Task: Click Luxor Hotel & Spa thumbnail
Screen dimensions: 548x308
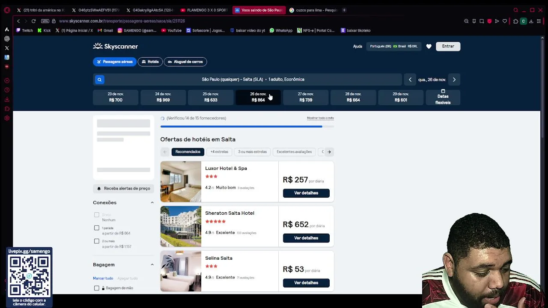Action: tap(181, 181)
